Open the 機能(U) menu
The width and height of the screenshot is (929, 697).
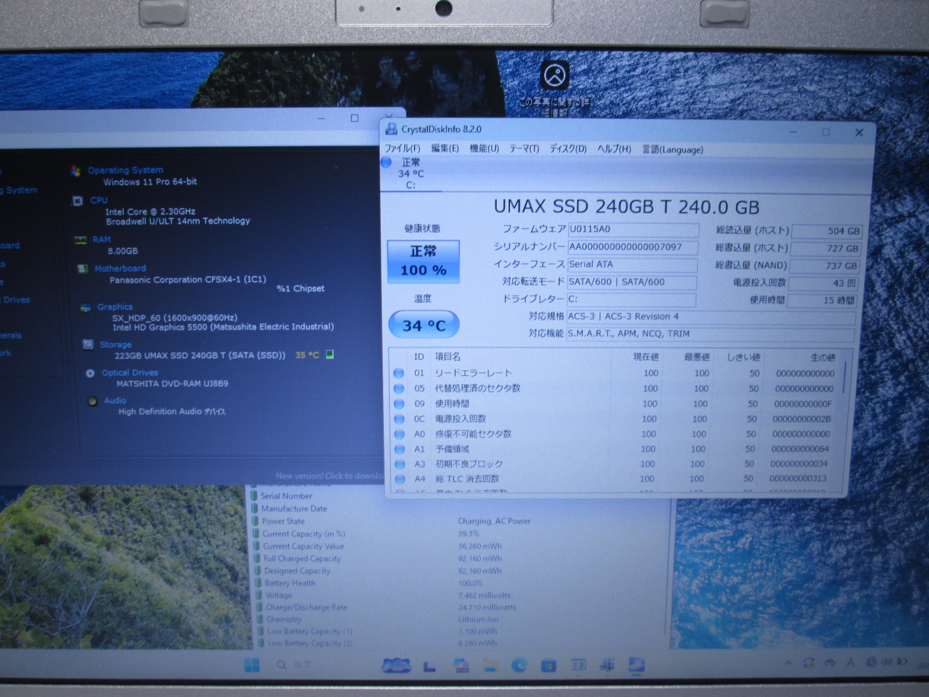coord(484,149)
